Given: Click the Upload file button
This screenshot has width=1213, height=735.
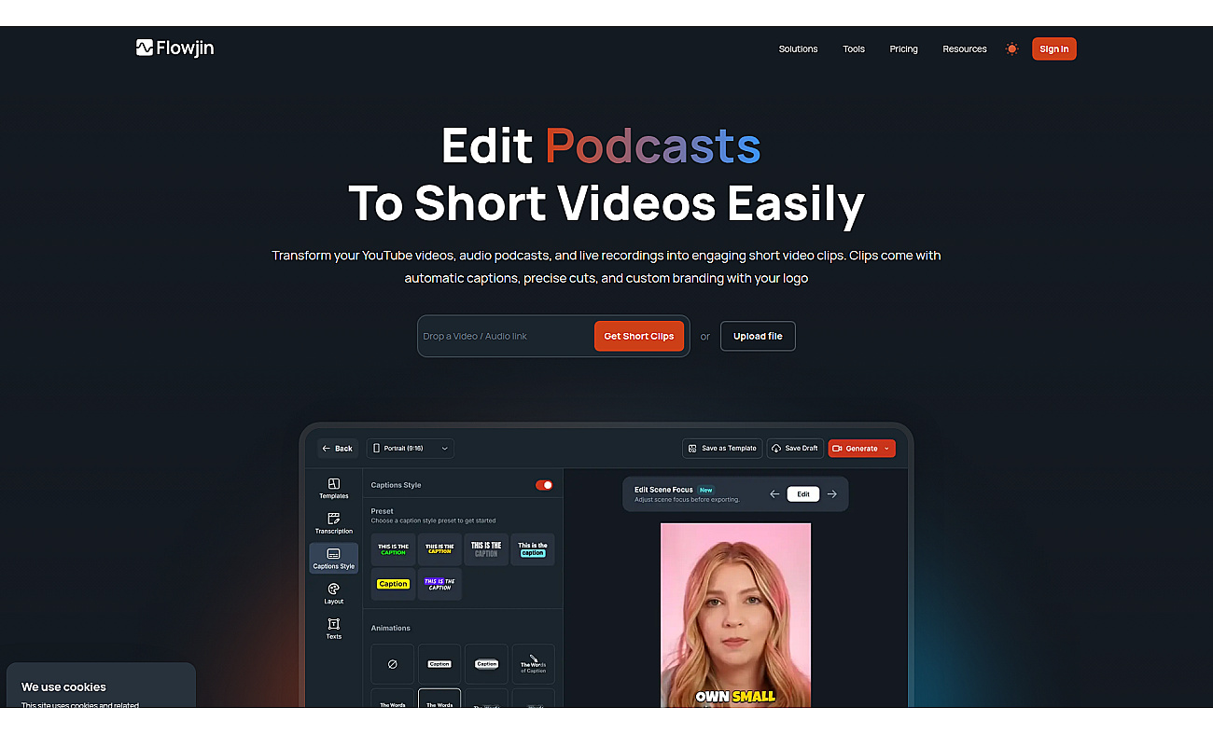Looking at the screenshot, I should coord(758,337).
